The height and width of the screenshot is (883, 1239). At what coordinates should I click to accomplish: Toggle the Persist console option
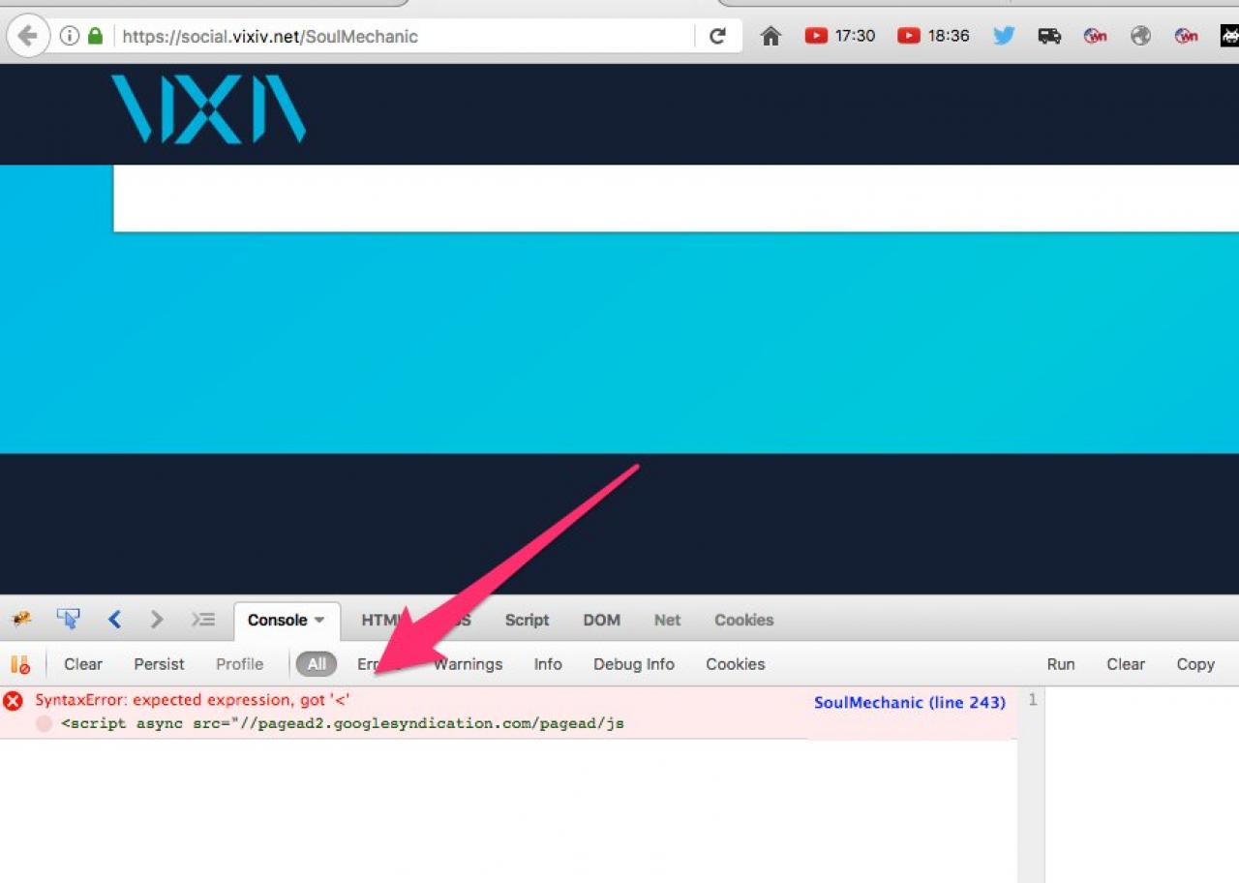159,664
